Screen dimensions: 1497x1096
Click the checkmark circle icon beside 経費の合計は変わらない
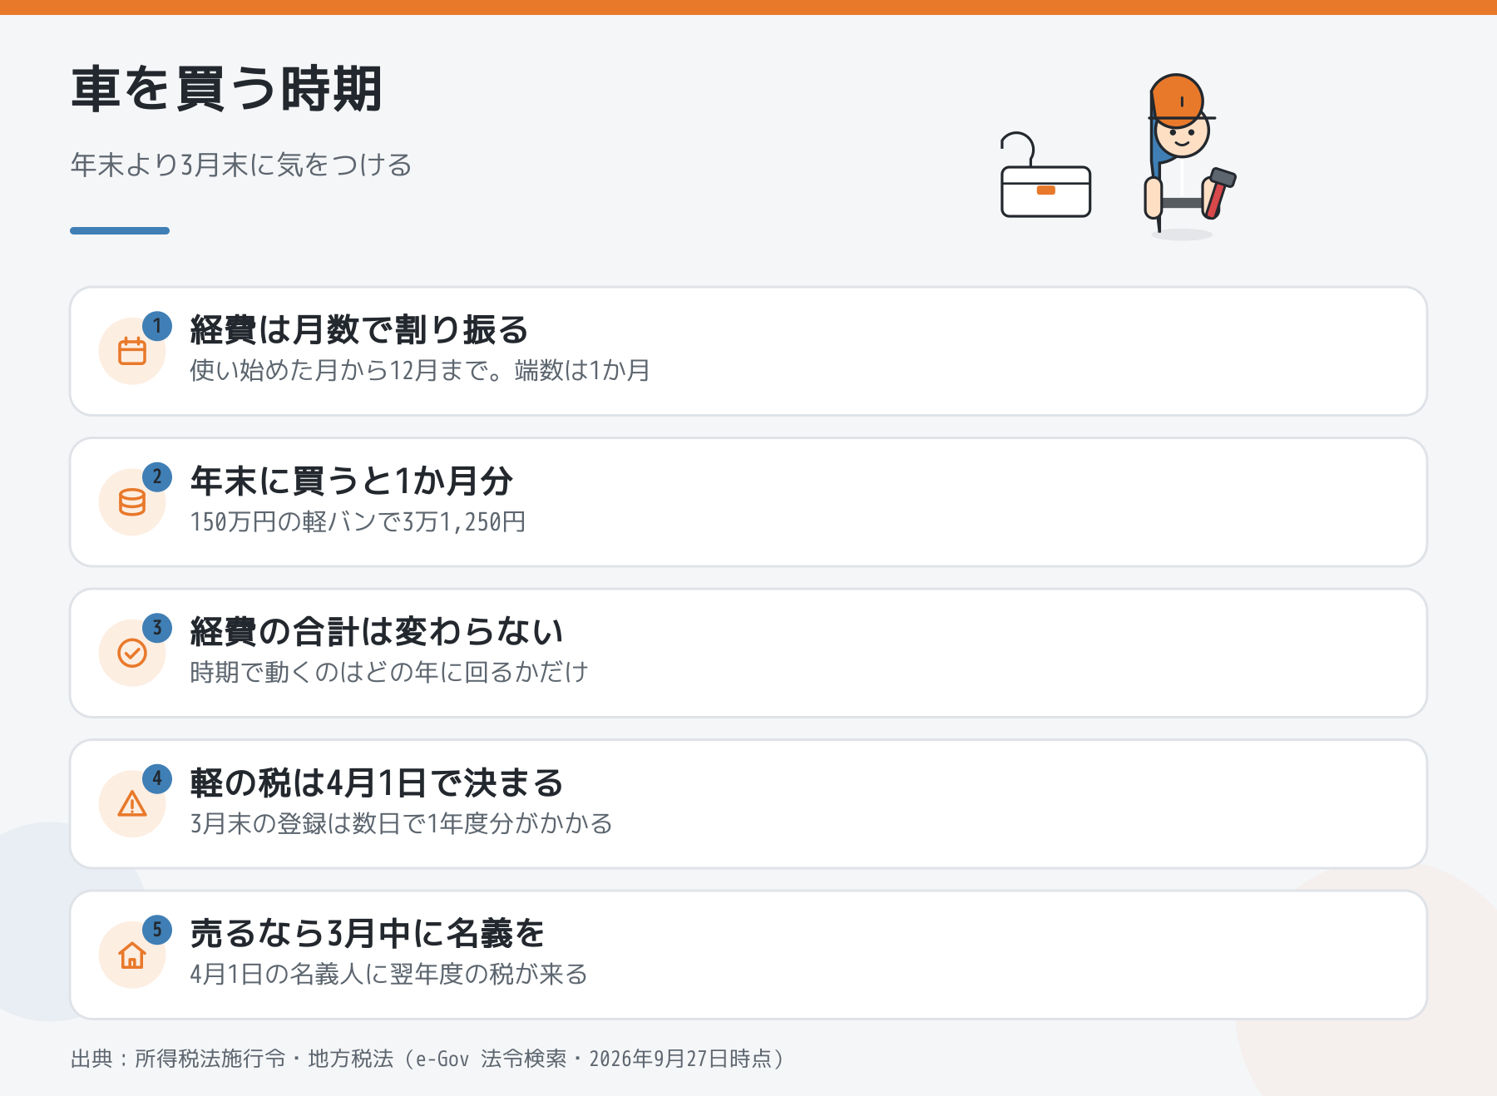click(132, 653)
